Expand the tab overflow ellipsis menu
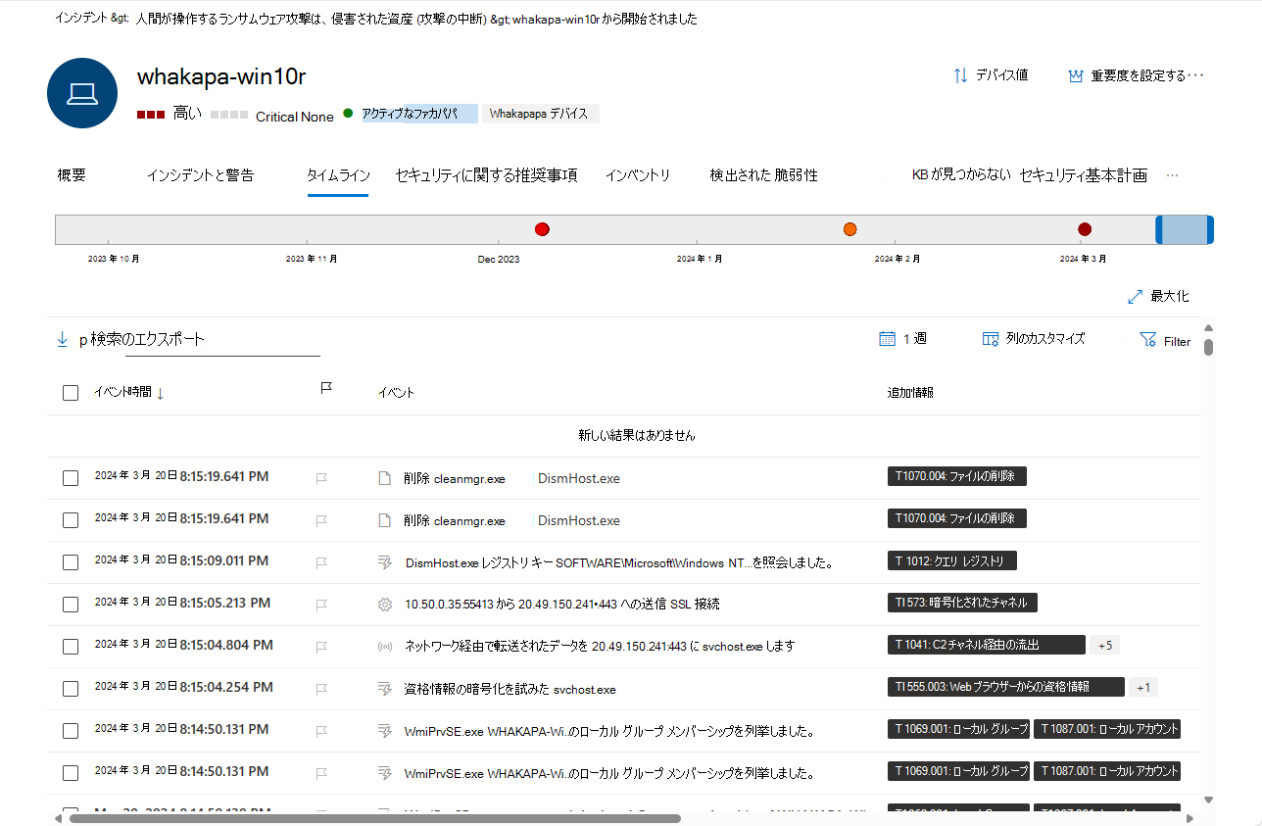Screen dimensions: 1262x826 (1172, 175)
